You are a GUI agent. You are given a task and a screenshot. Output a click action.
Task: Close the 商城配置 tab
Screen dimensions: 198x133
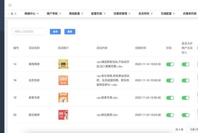(82, 14)
